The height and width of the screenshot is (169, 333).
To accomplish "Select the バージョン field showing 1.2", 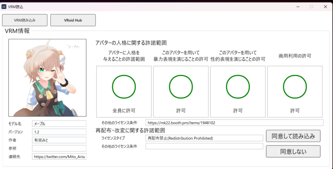I will coord(59,132).
